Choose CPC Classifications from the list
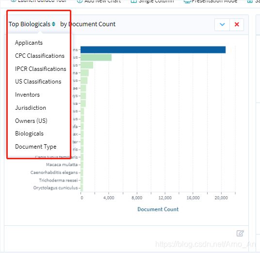 coord(40,56)
